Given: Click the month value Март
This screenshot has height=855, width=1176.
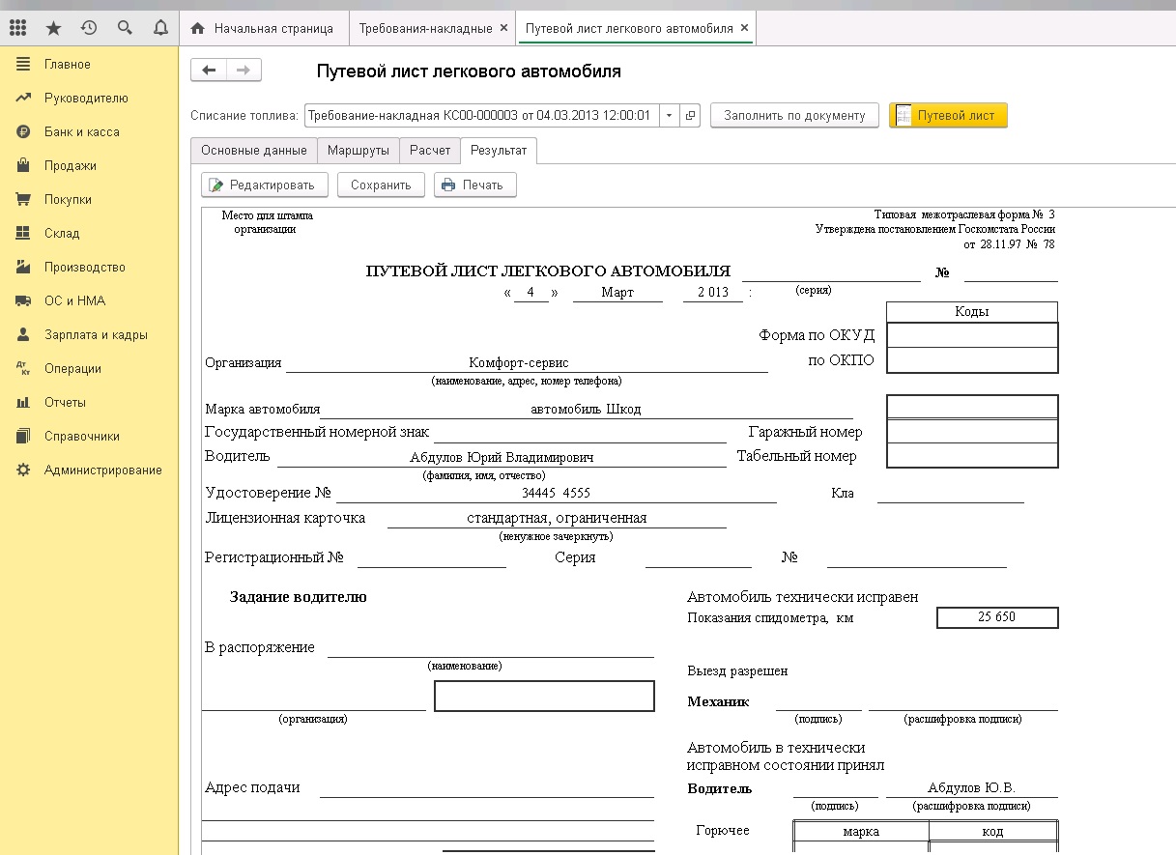Looking at the screenshot, I should (617, 293).
